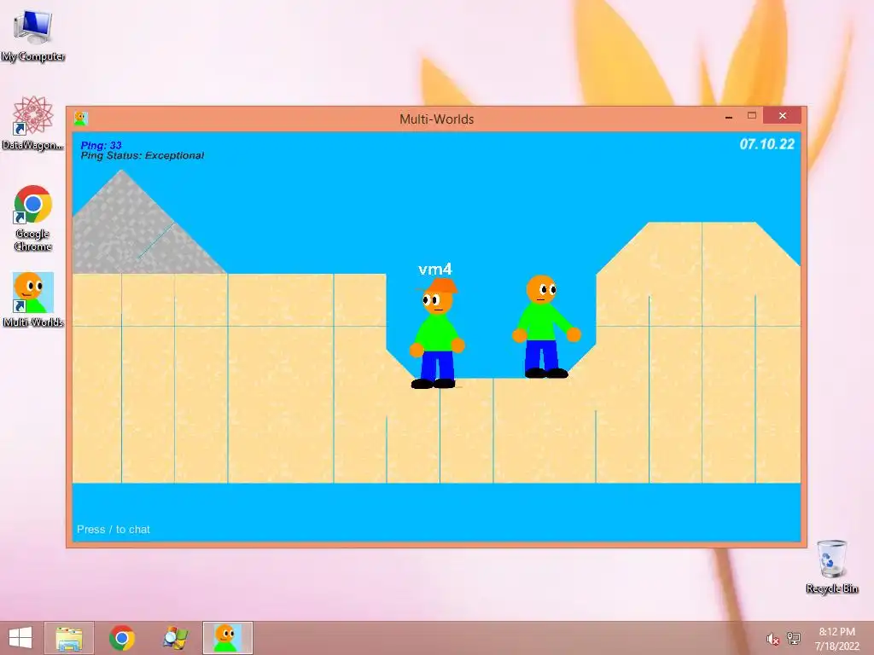
Task: Click the Press / to chat prompt
Action: (x=114, y=529)
